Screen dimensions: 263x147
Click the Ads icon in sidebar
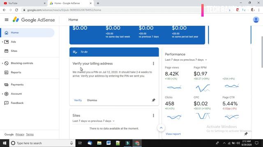tap(7, 42)
